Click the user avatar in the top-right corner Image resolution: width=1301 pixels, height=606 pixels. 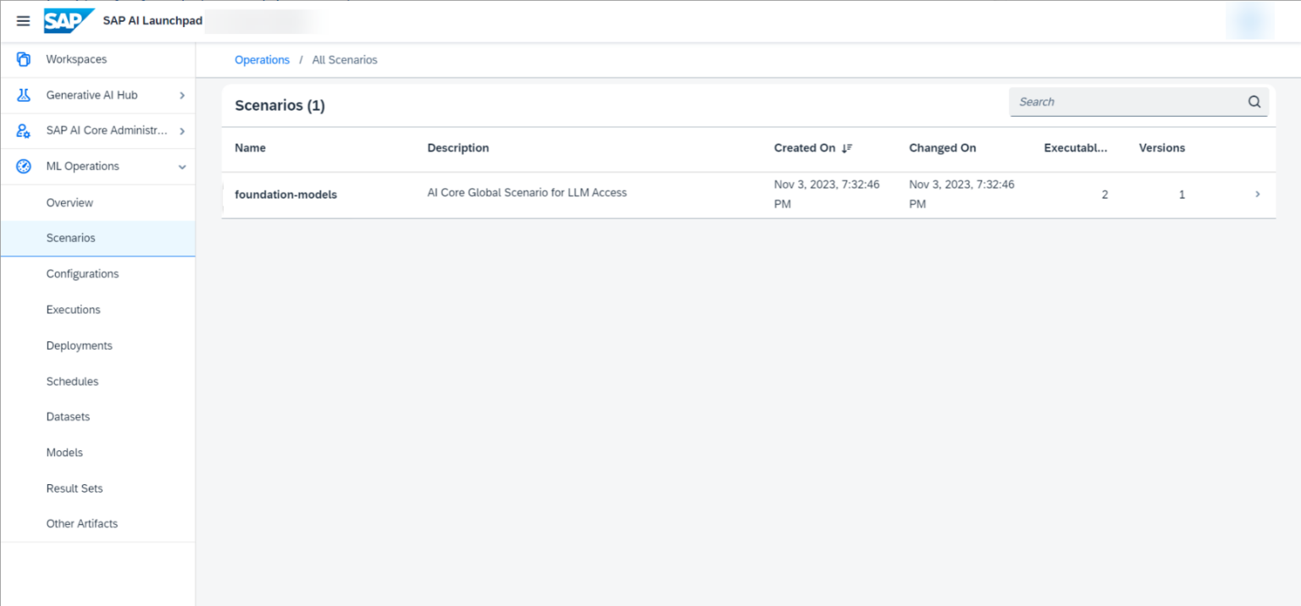[1248, 20]
